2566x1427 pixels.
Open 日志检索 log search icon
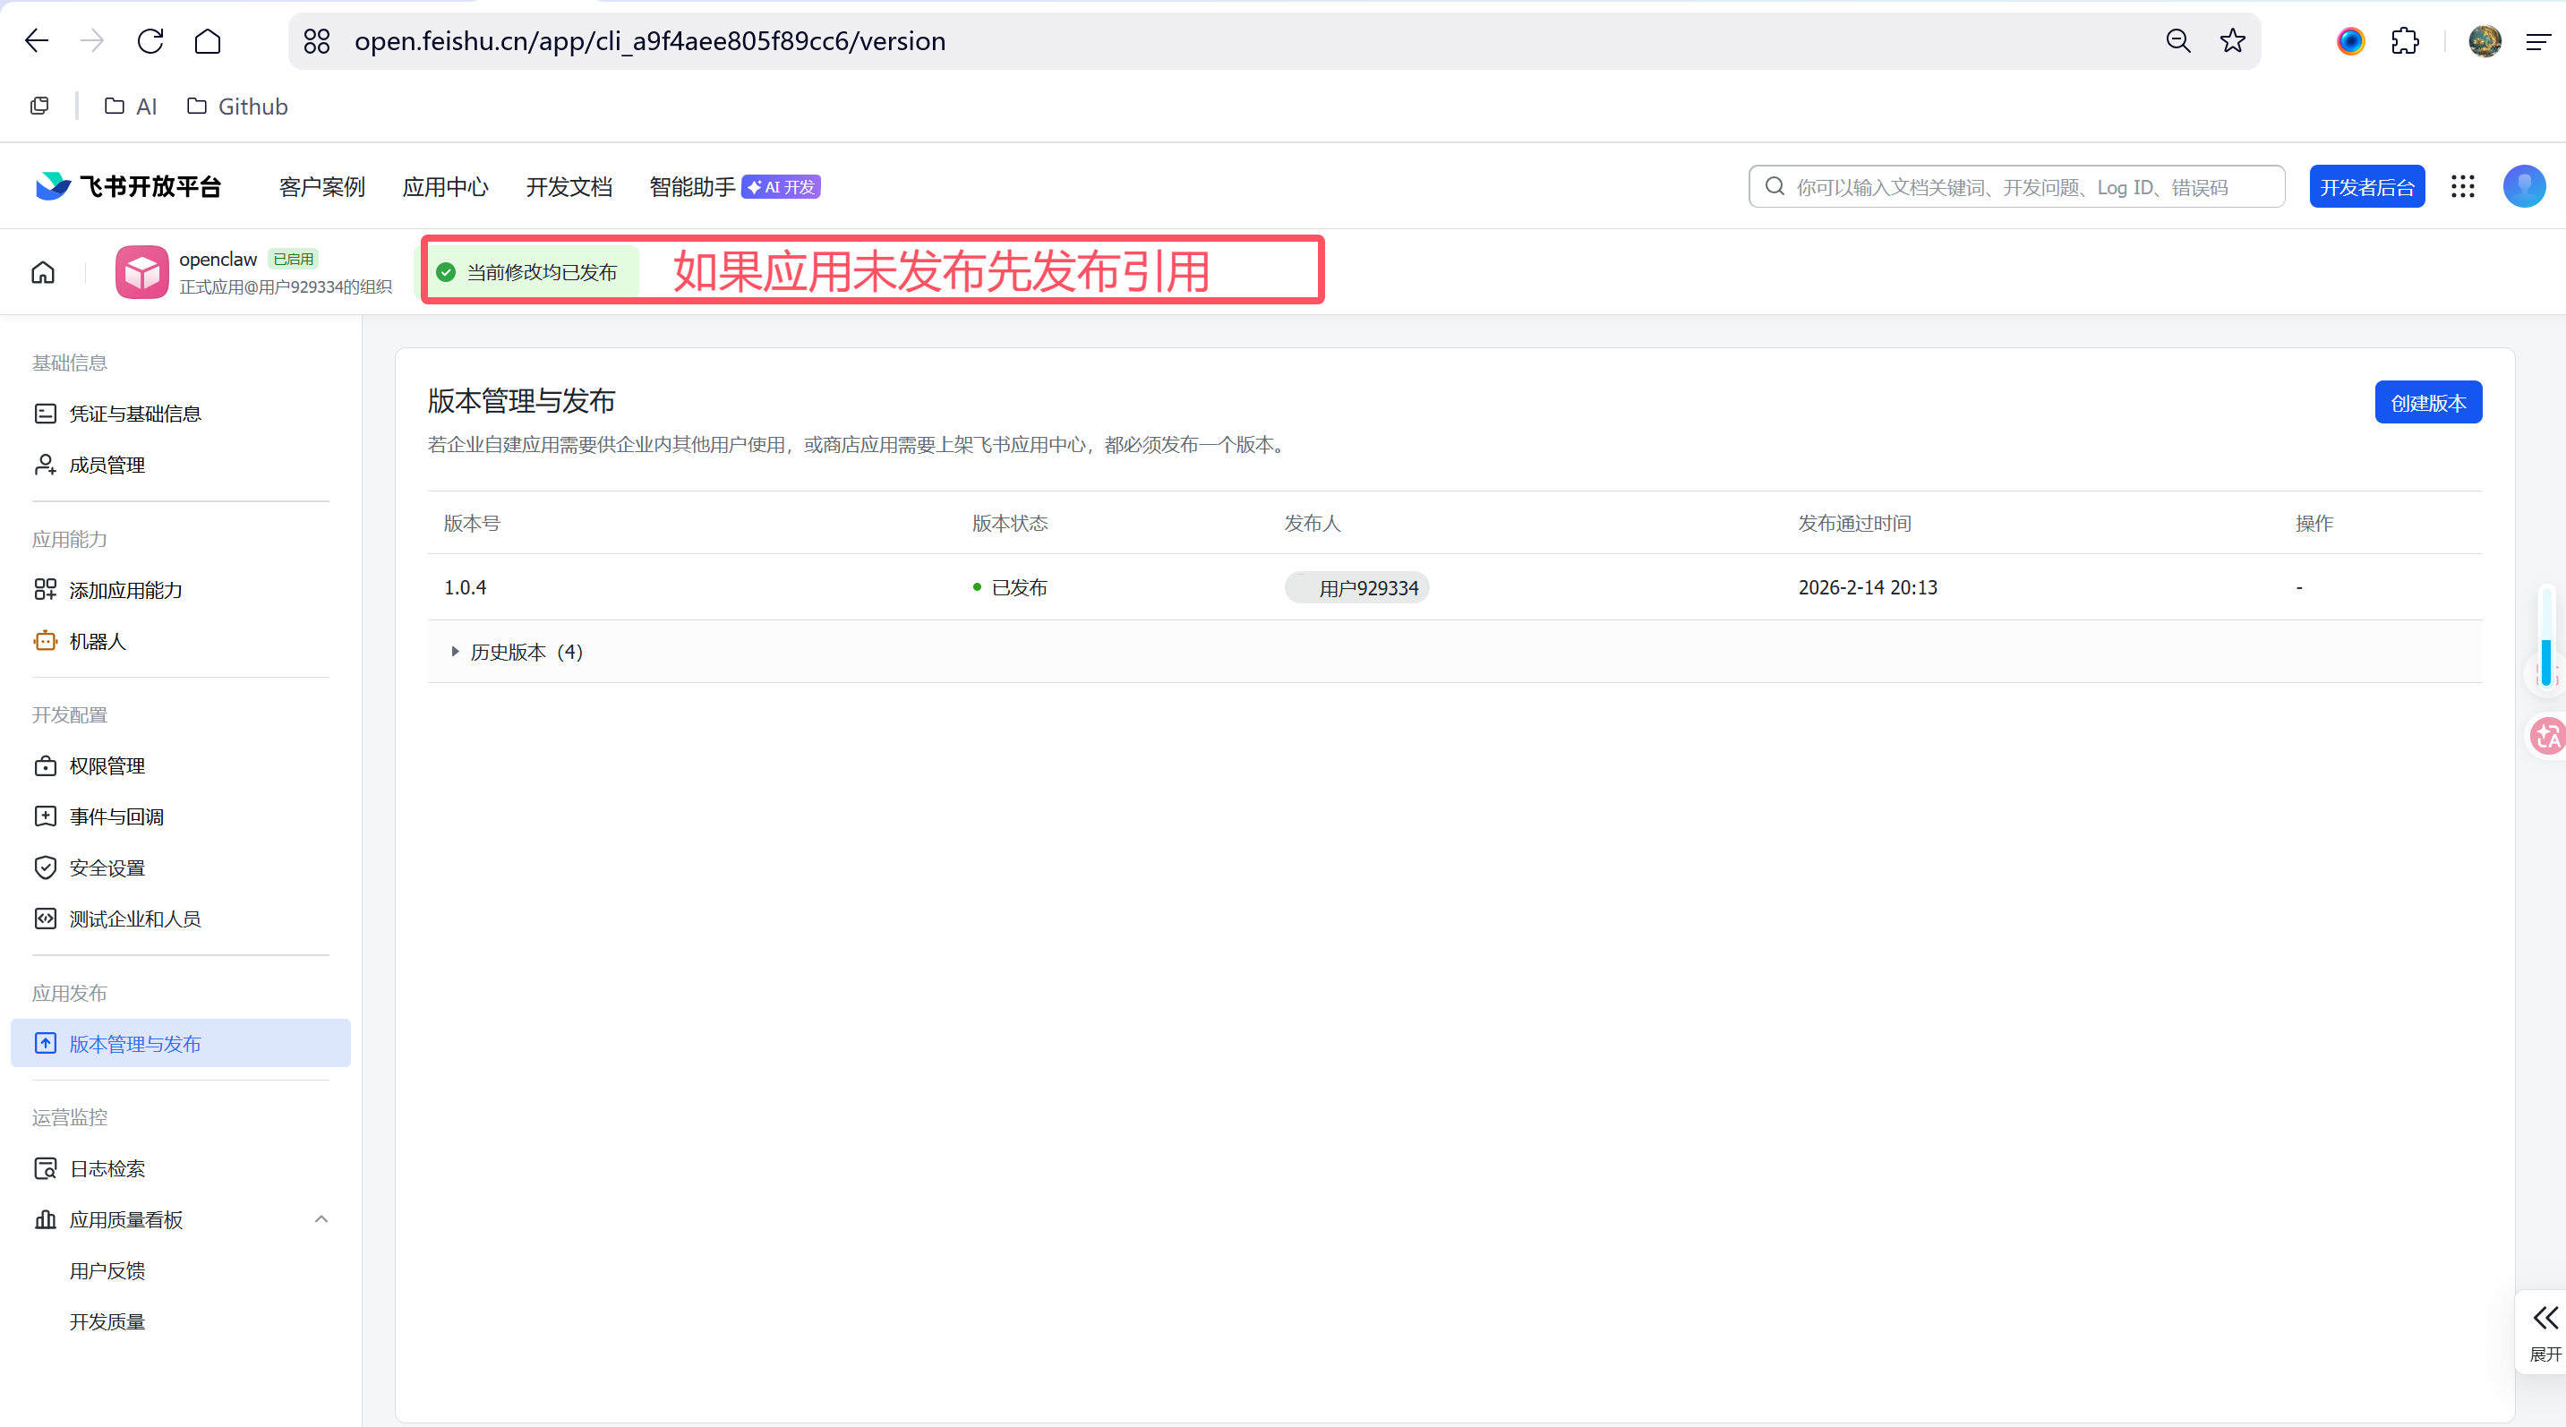[x=45, y=1167]
